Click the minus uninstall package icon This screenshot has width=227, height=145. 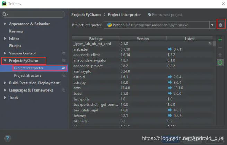(x=220, y=47)
